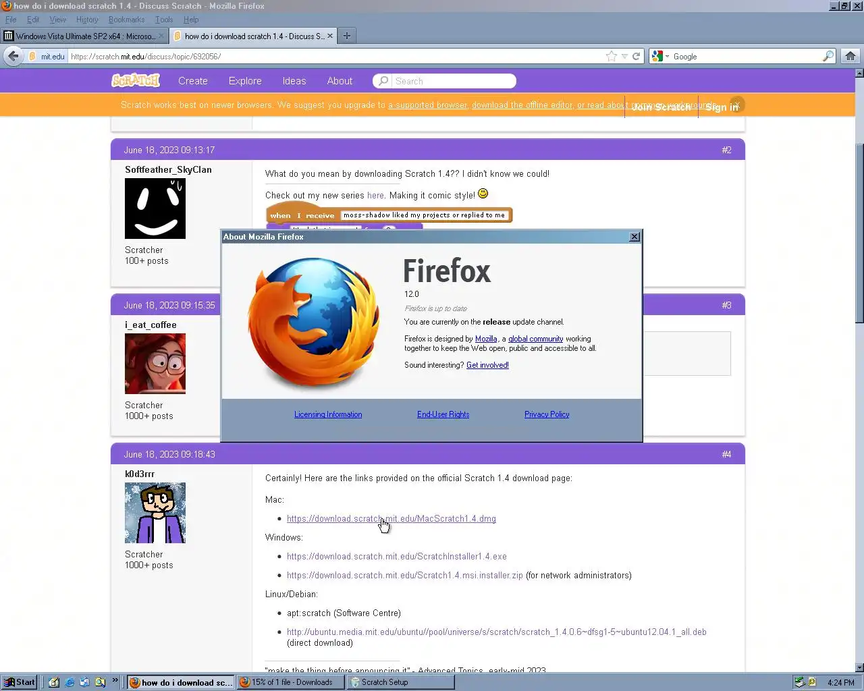The height and width of the screenshot is (691, 864).
Task: Click the Google search input field
Action: click(746, 56)
